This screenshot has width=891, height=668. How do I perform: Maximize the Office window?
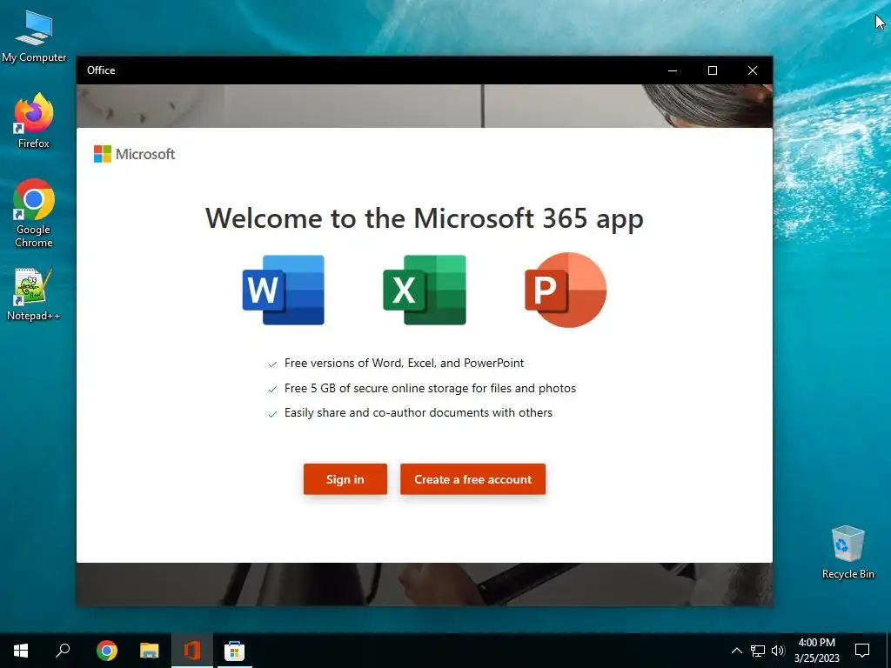coord(713,70)
